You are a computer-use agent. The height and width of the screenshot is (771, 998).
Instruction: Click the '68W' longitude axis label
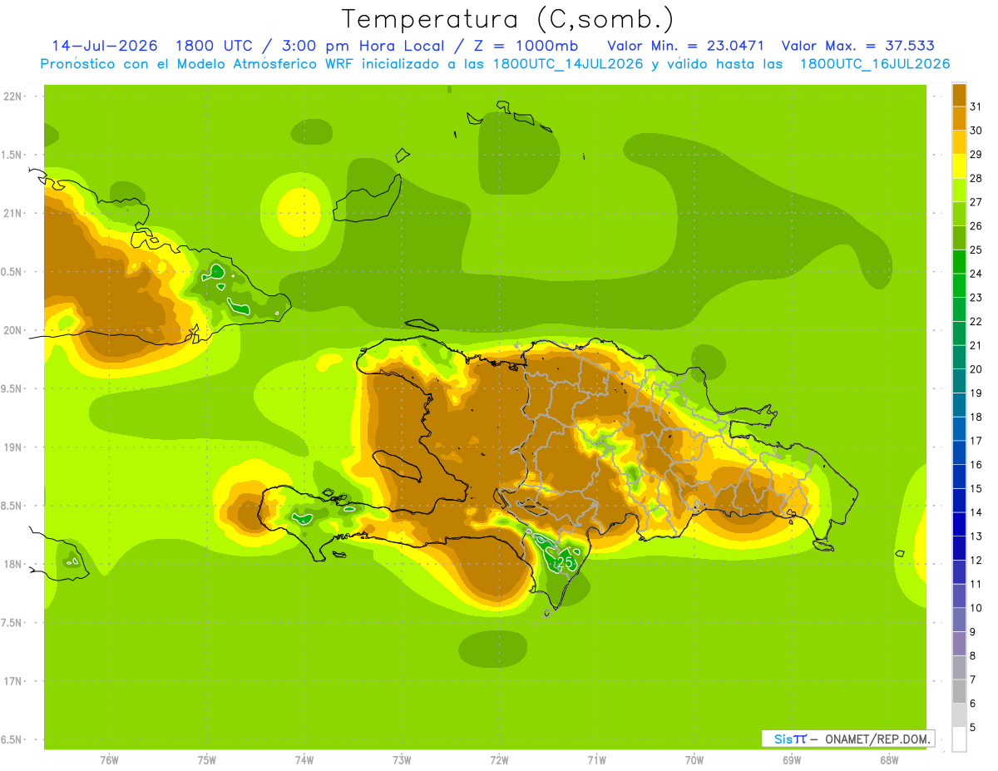tap(889, 759)
